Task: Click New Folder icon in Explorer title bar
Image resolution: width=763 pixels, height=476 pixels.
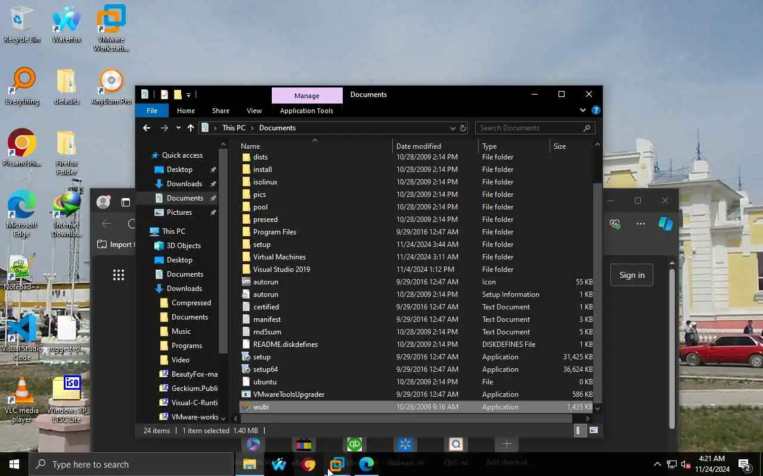Action: point(178,95)
